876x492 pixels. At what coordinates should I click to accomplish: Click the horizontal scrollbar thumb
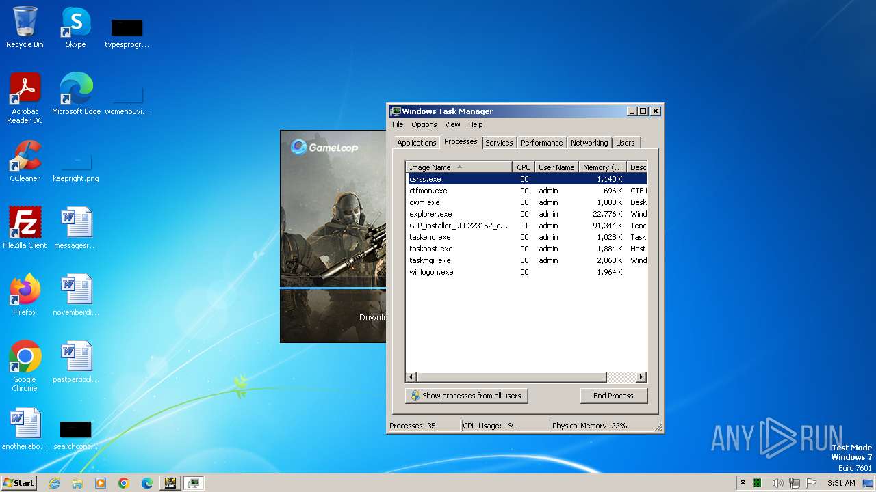[x=511, y=377]
